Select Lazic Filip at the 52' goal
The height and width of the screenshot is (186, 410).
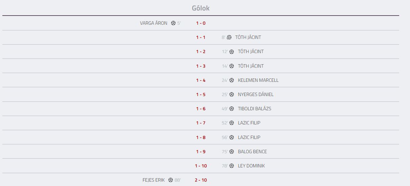pos(249,123)
